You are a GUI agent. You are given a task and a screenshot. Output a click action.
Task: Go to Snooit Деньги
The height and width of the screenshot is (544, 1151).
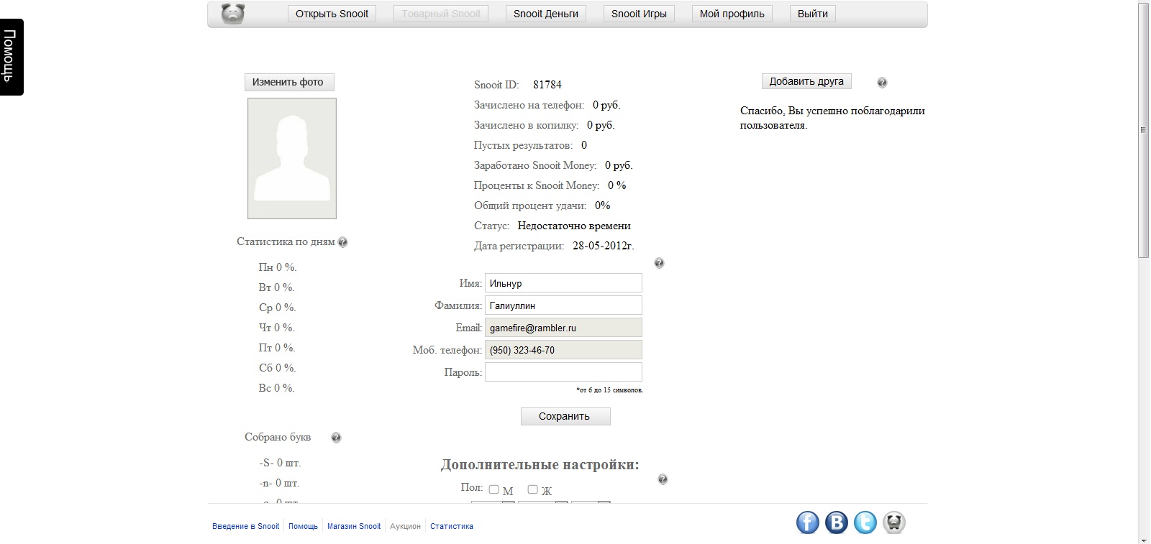[546, 14]
